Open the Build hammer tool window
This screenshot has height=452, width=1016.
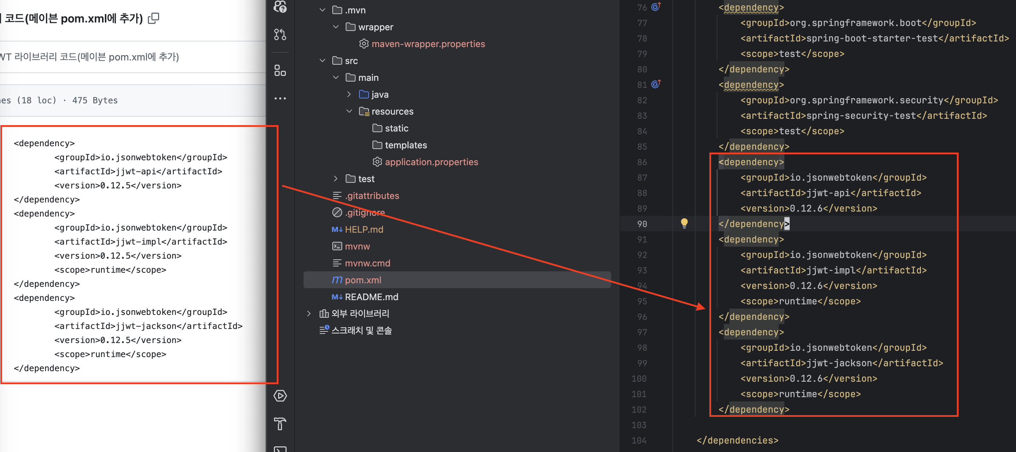click(280, 424)
